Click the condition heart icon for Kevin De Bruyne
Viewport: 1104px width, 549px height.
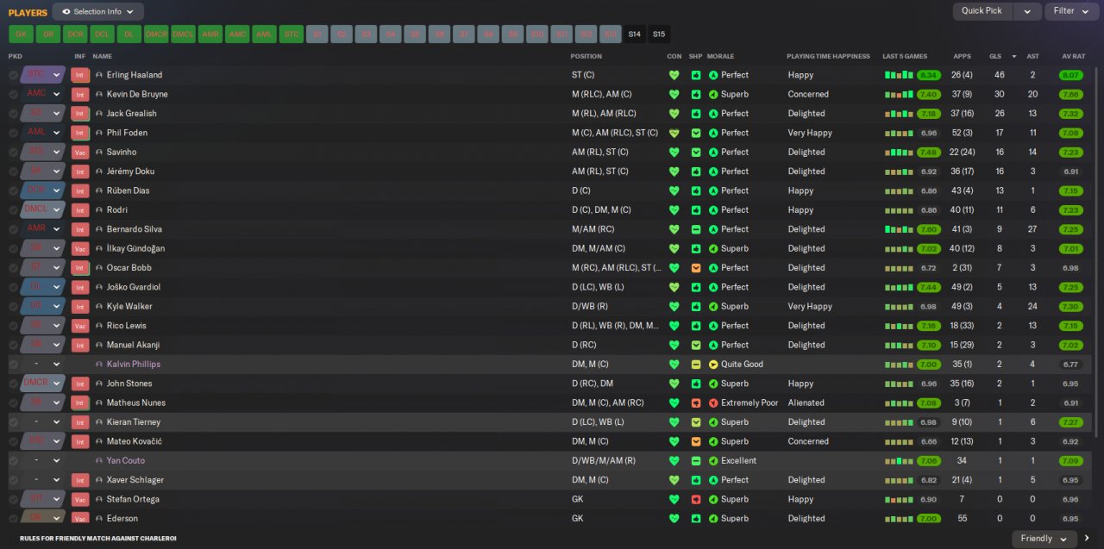[x=674, y=94]
